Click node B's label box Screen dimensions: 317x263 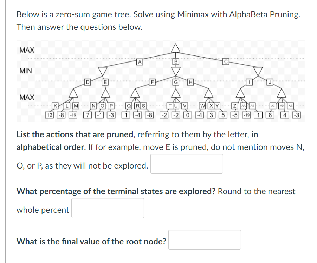tap(176, 62)
